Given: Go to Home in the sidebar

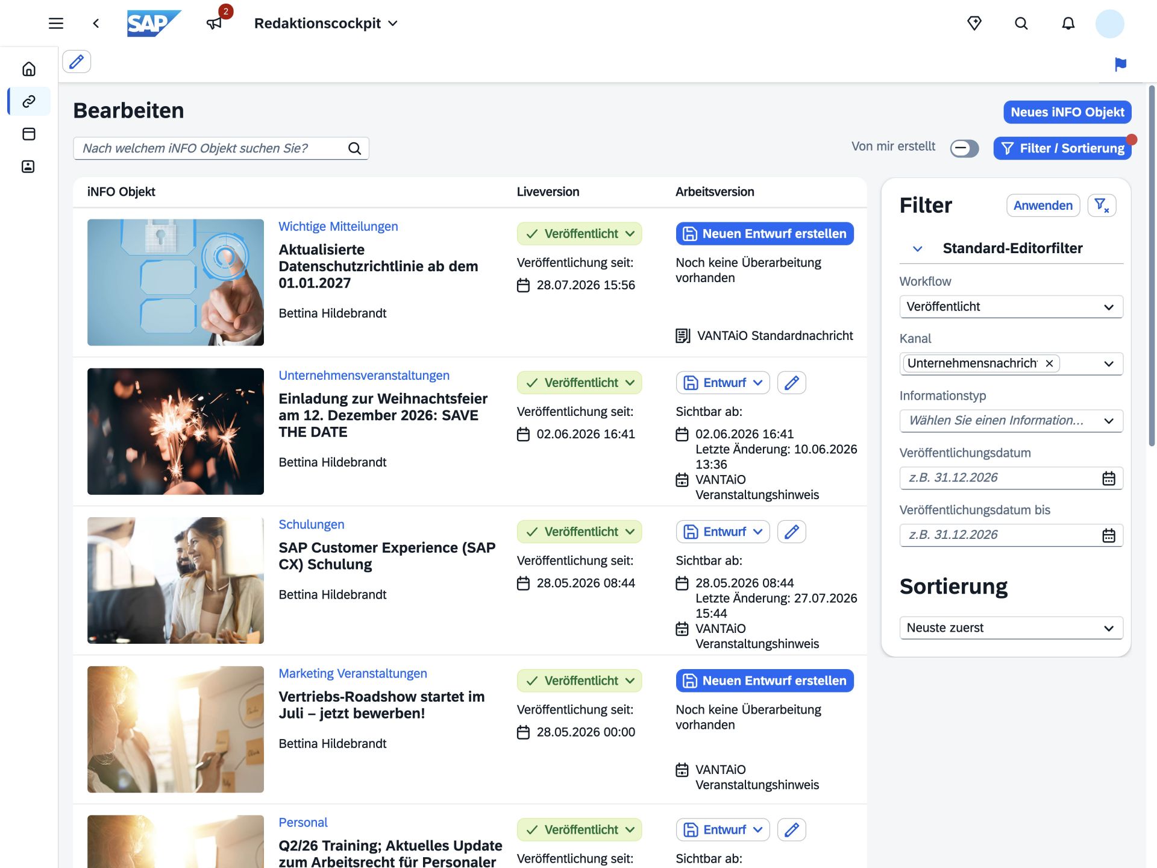Looking at the screenshot, I should pos(29,69).
